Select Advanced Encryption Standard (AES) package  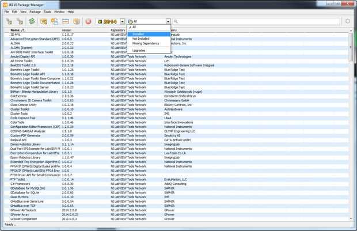coord(176,39)
